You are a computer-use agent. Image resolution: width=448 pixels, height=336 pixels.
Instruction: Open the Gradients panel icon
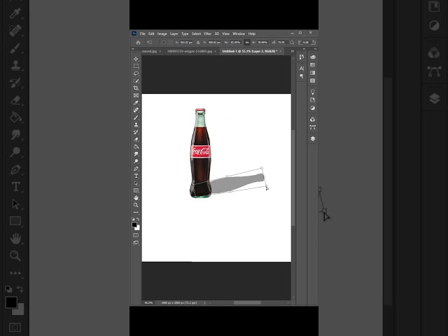313,73
